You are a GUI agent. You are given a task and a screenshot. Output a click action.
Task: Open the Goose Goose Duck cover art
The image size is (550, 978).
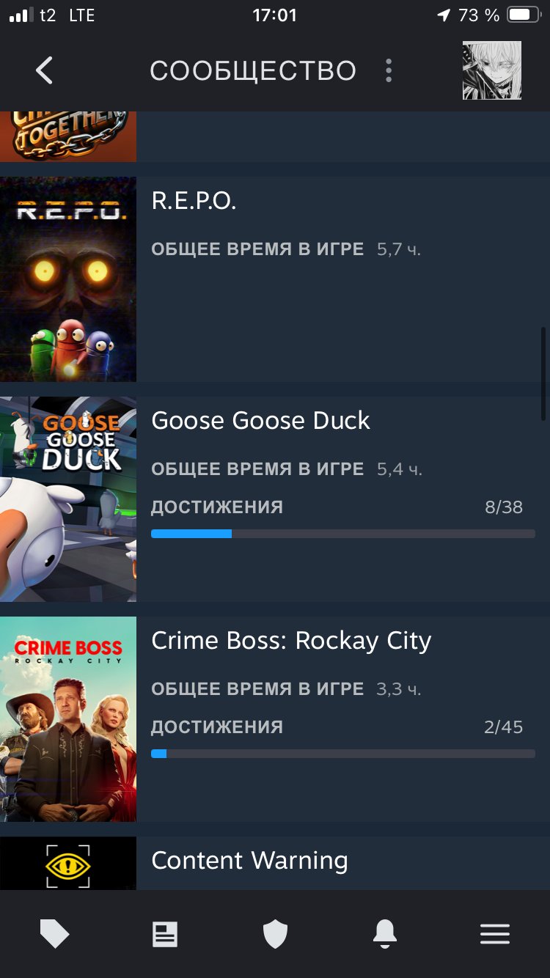pos(68,499)
